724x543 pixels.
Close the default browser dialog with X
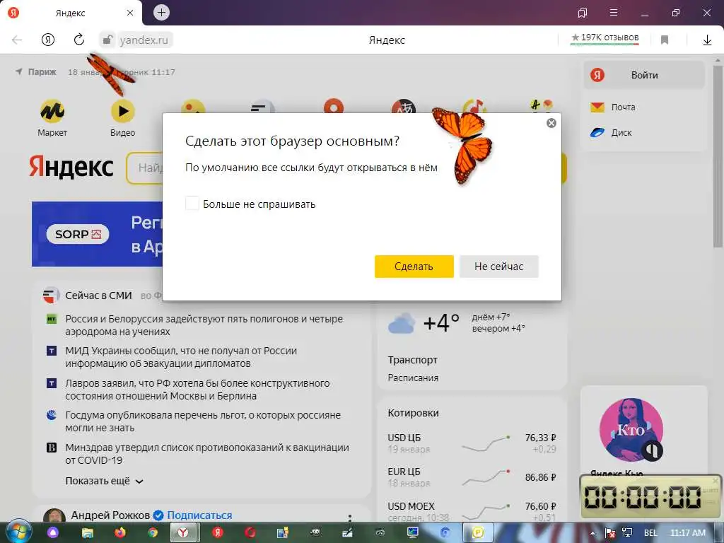coord(551,123)
